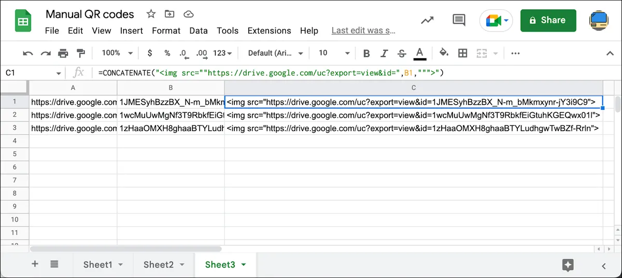Open the Tools menu
The width and height of the screenshot is (622, 278).
228,31
